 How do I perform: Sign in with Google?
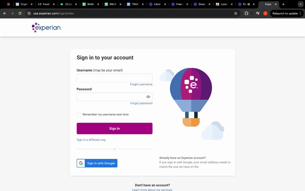97,163
